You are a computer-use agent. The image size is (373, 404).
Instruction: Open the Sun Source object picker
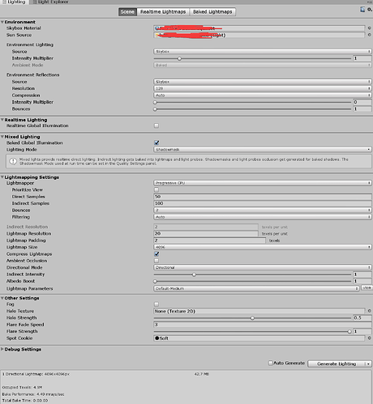[369, 35]
